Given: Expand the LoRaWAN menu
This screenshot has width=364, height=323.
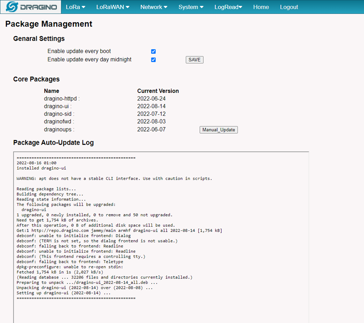Looking at the screenshot, I should click(x=113, y=7).
